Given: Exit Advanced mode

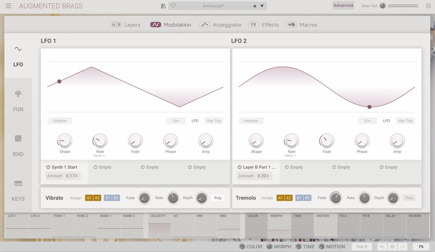Looking at the screenshot, I should [343, 5].
